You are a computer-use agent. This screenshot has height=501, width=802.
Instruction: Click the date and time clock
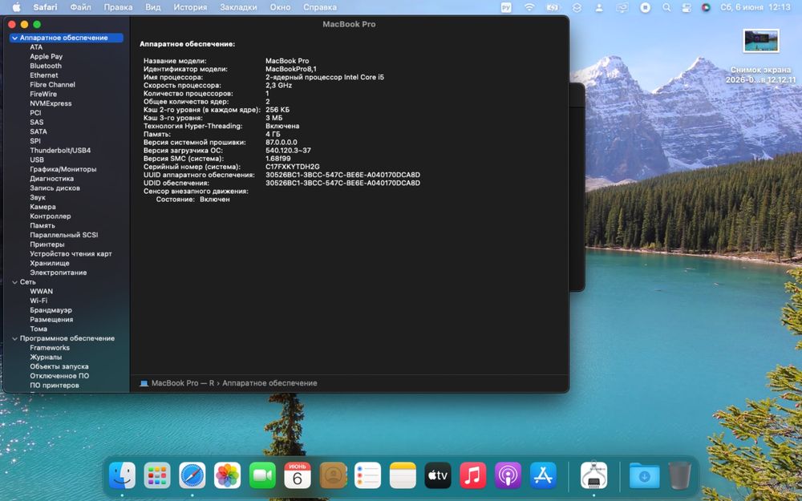(x=755, y=7)
